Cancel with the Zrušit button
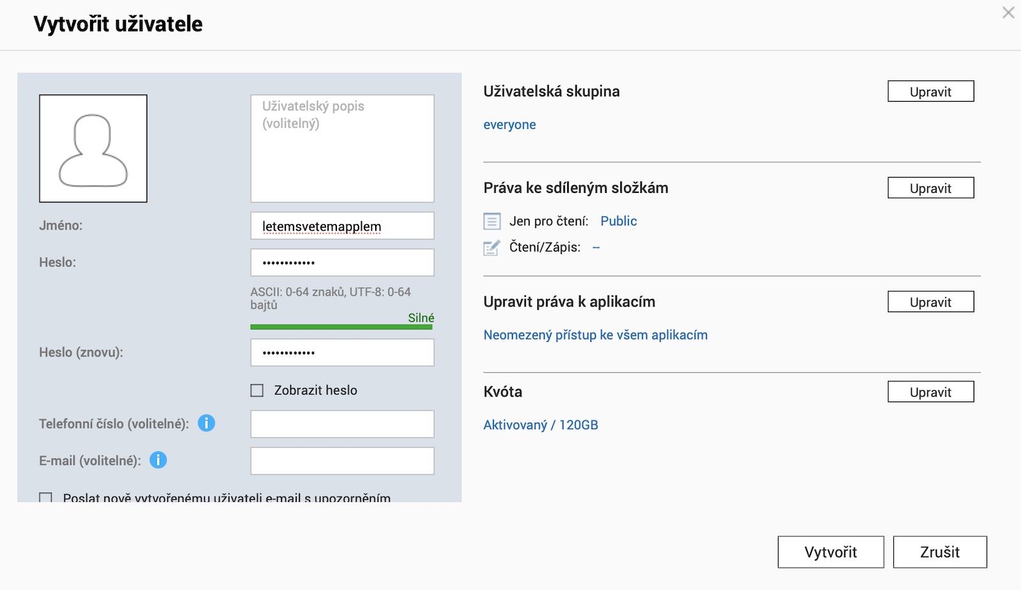This screenshot has width=1021, height=590. click(939, 552)
